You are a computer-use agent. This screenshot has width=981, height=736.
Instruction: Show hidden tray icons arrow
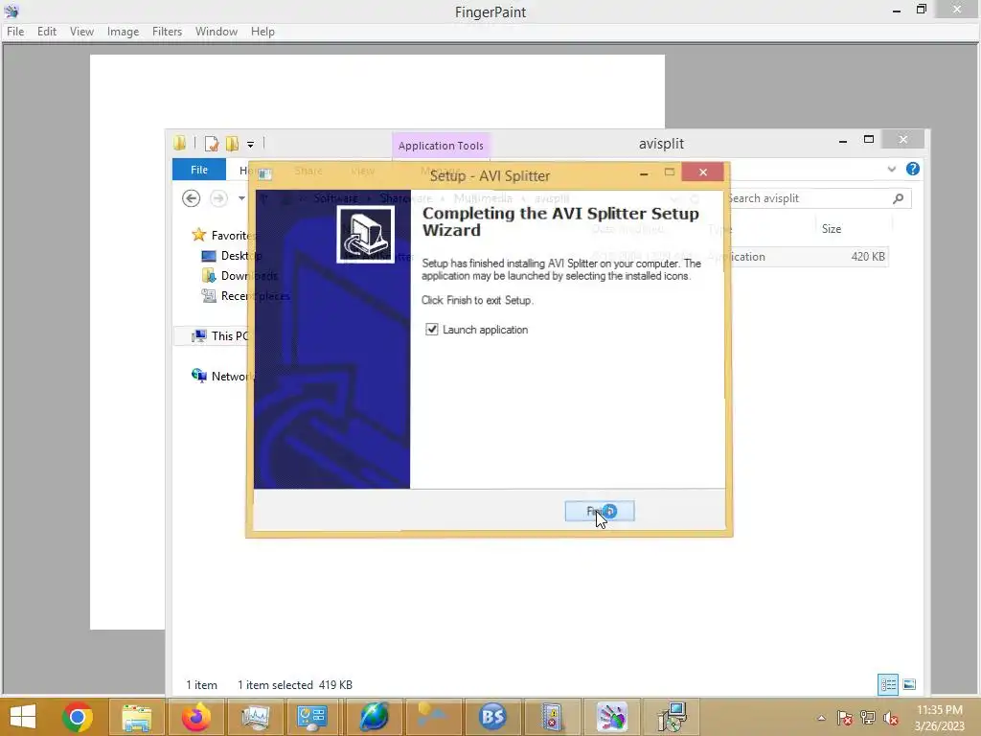(821, 718)
